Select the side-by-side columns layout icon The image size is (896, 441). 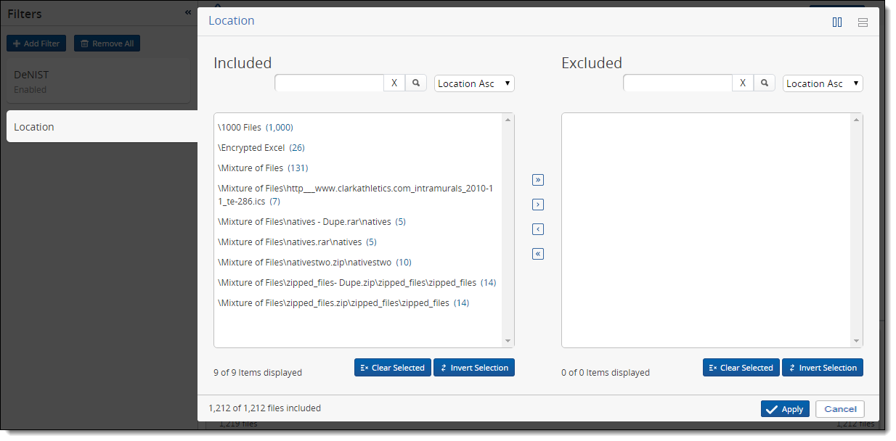[837, 22]
